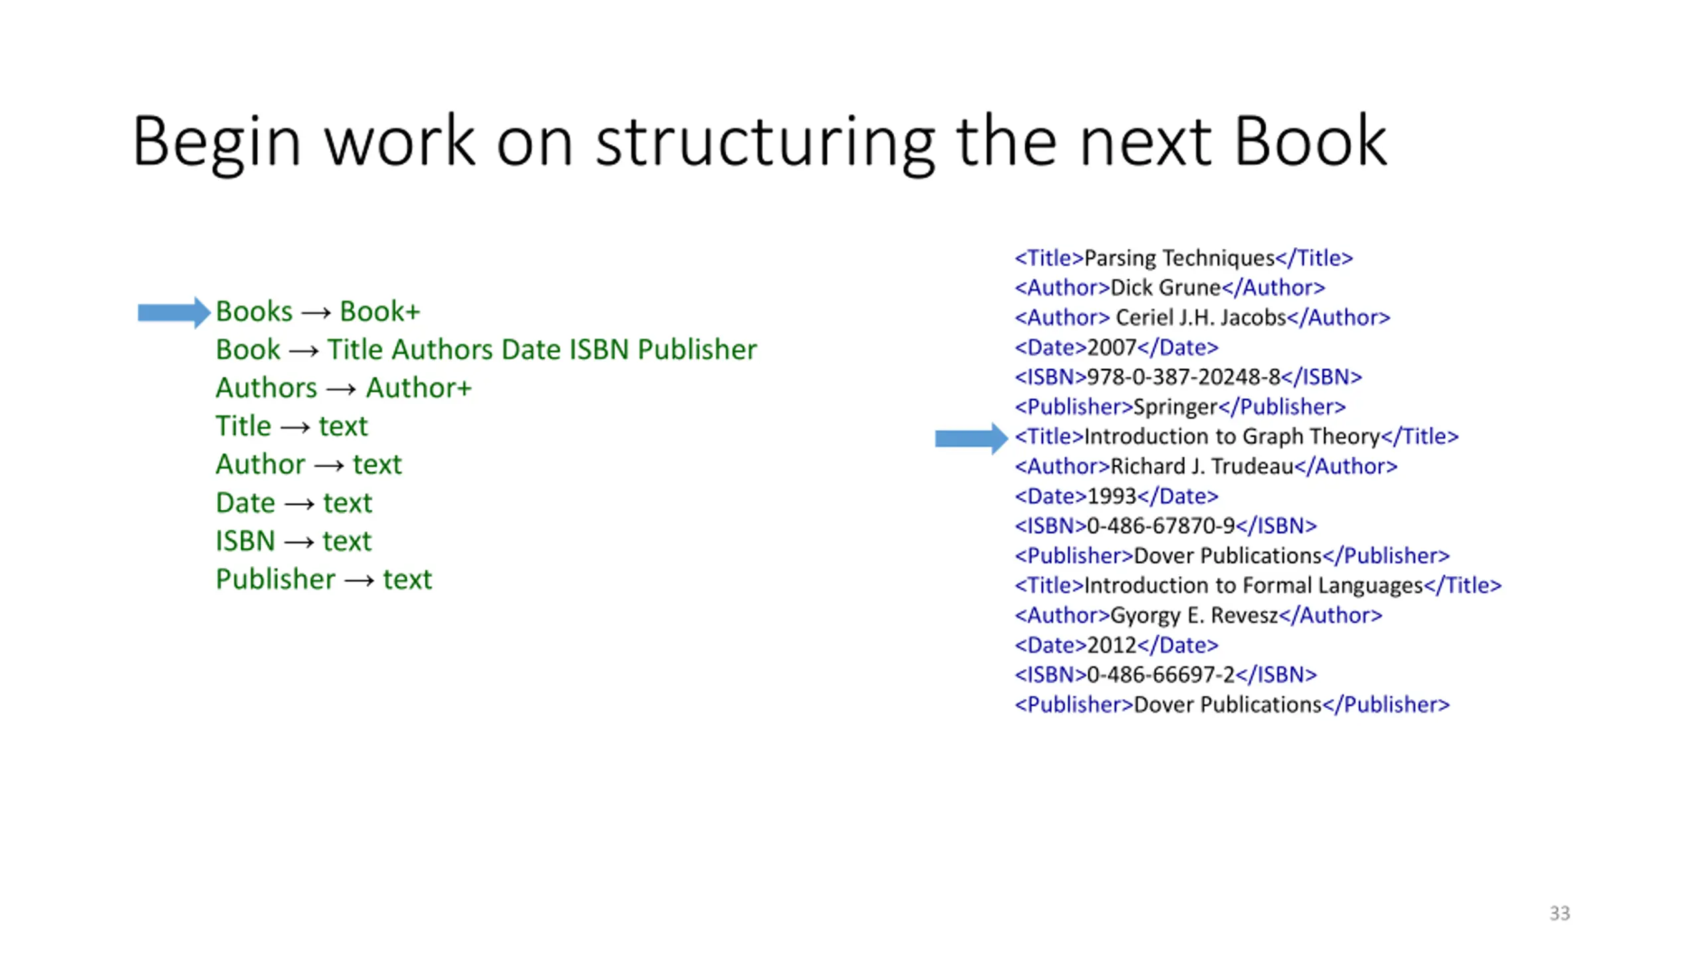The width and height of the screenshot is (1701, 957).
Task: Click the rule 'Authors → Author+'
Action: 344,387
